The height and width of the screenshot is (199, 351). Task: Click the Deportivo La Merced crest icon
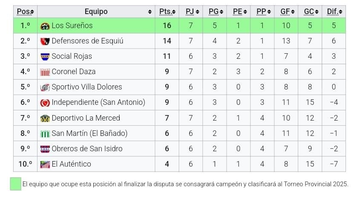45,118
